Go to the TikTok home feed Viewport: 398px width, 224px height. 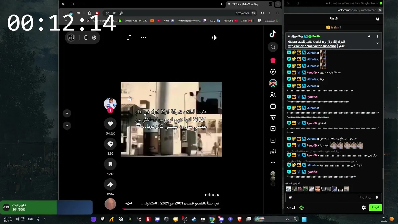click(273, 60)
